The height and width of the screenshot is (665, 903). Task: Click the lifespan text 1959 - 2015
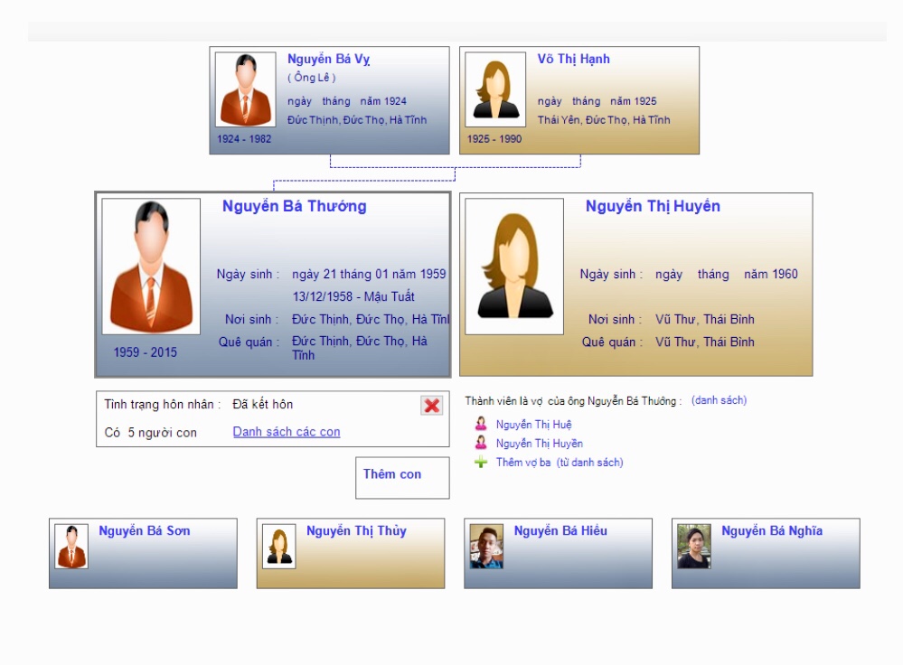146,352
